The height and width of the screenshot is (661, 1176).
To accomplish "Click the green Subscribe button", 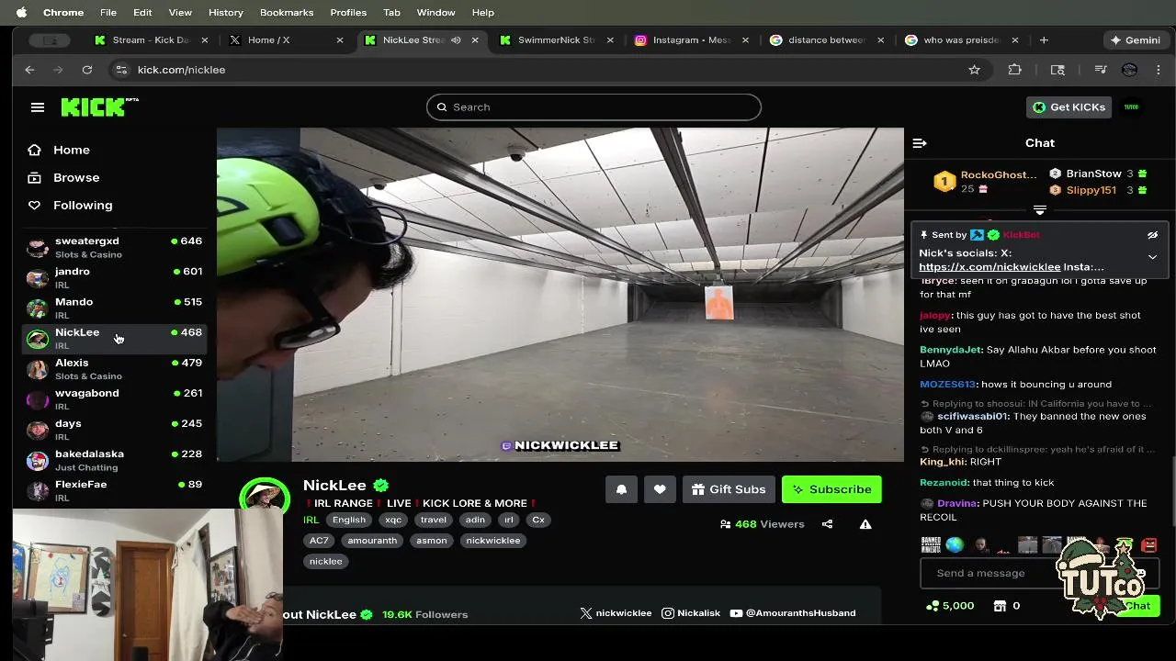I will pos(831,489).
